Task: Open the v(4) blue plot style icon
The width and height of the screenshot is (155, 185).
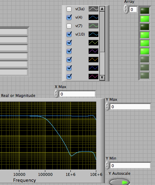Action: pos(93,18)
